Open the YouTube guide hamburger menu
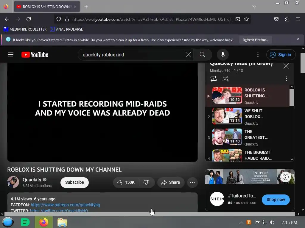The height and width of the screenshot is (228, 305). pos(11,55)
